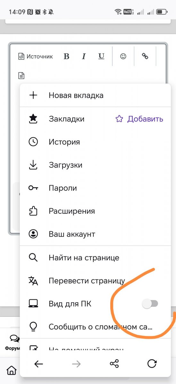Click the Источник source button
This screenshot has width=176, height=384.
pos(35,57)
